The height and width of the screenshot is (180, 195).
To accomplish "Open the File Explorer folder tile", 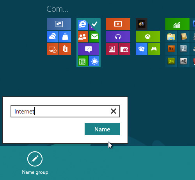I will click(171, 37).
